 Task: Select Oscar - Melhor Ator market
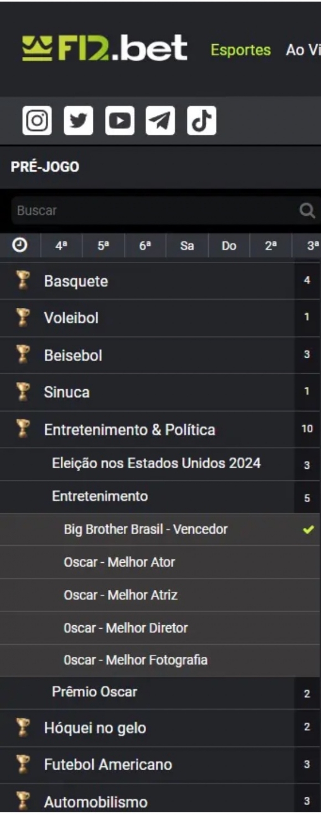point(119,562)
